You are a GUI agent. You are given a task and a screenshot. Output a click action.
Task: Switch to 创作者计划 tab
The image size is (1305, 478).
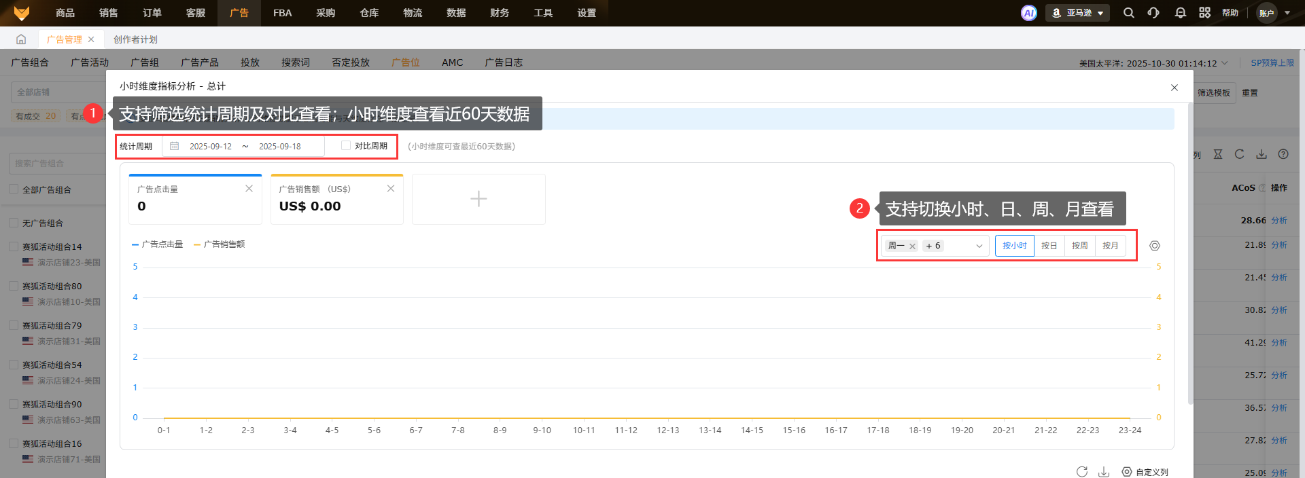(135, 39)
